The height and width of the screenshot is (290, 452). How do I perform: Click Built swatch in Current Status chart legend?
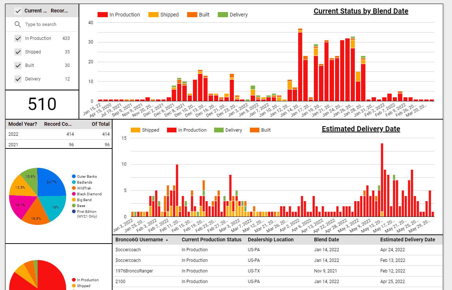pyautogui.click(x=192, y=15)
